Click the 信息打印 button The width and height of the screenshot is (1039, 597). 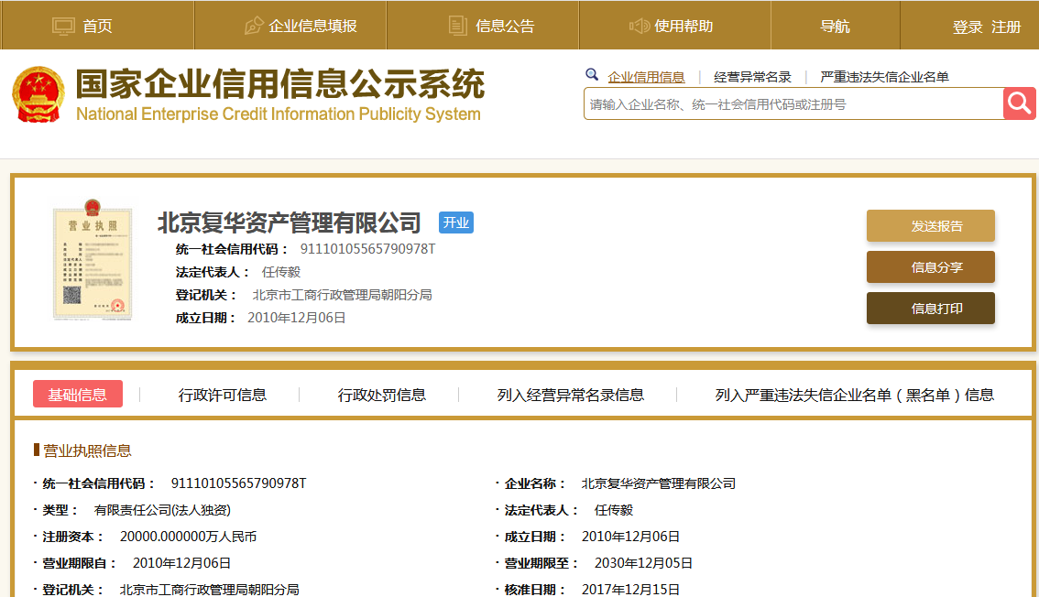(930, 308)
